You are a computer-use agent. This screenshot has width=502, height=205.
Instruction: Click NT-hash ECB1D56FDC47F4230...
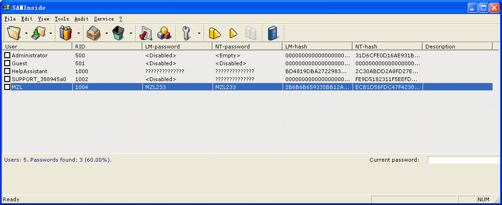(x=388, y=87)
